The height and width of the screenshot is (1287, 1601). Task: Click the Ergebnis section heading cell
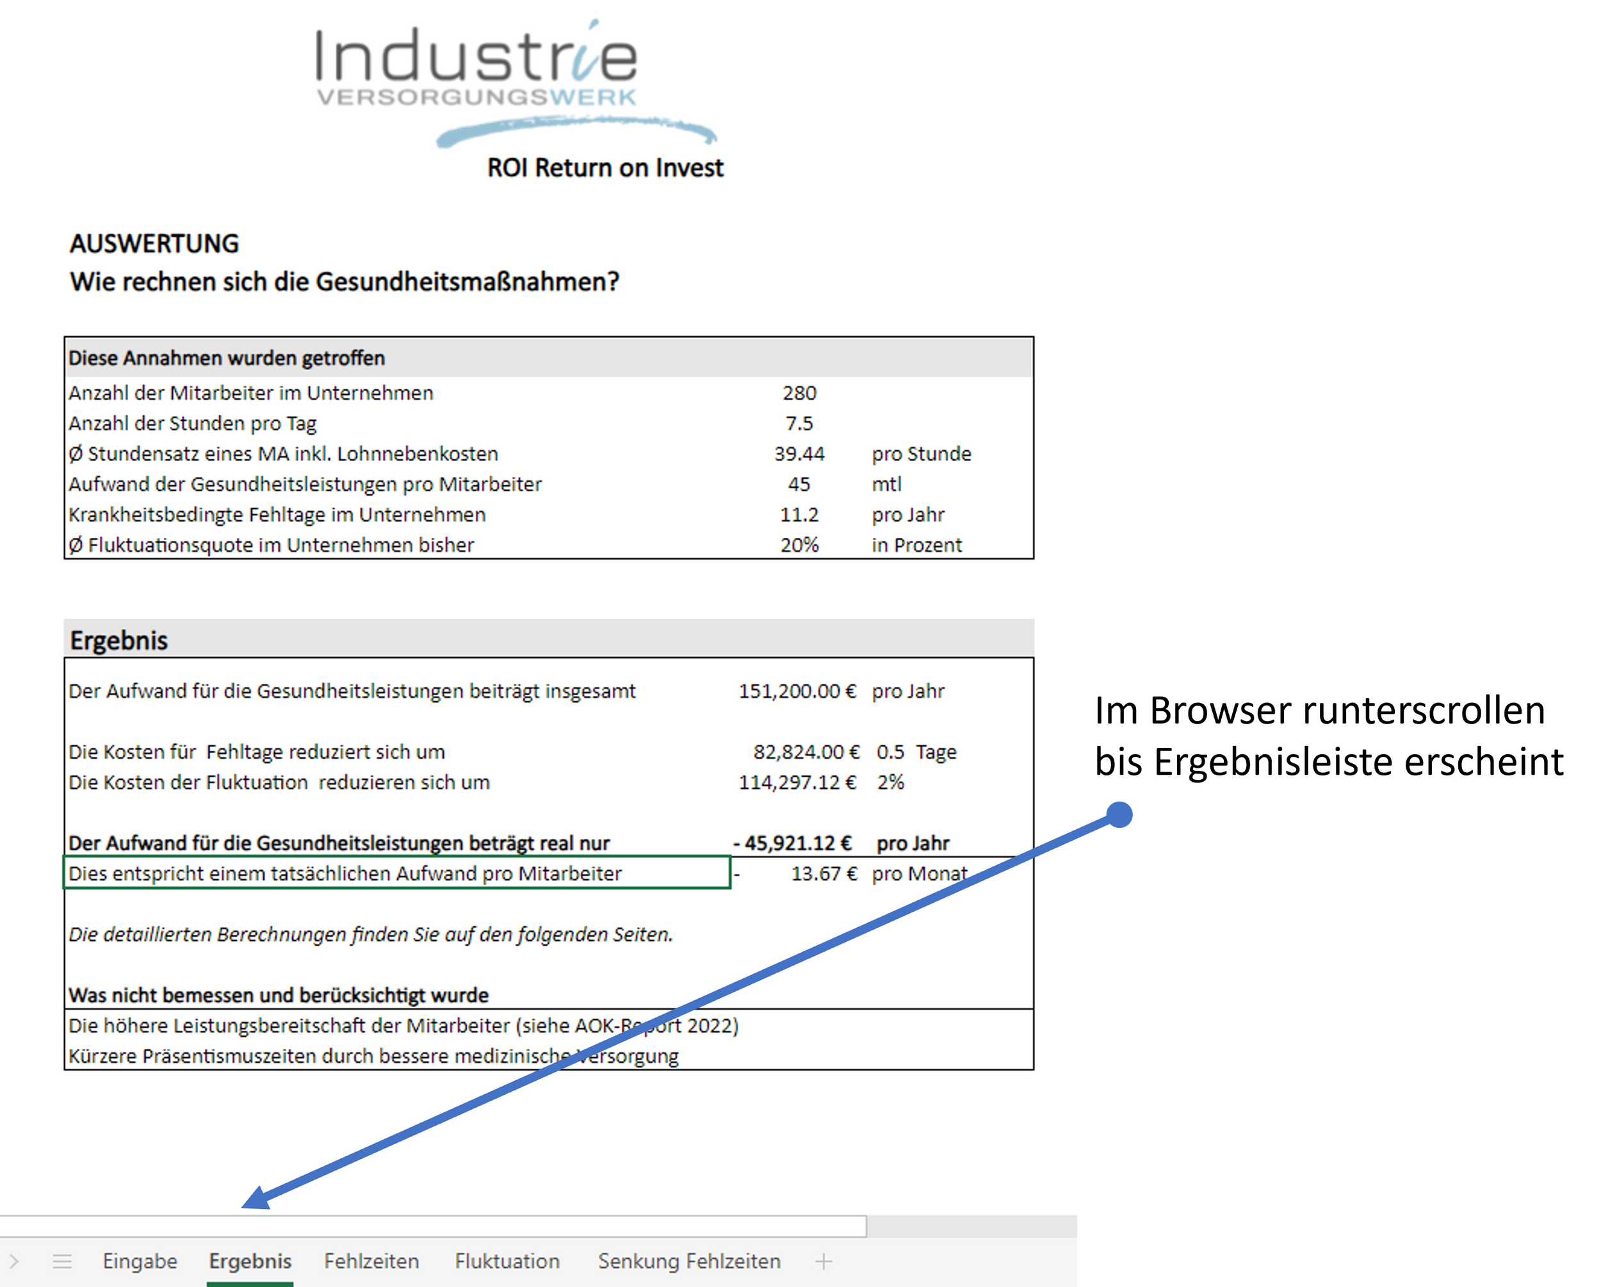[x=119, y=640]
